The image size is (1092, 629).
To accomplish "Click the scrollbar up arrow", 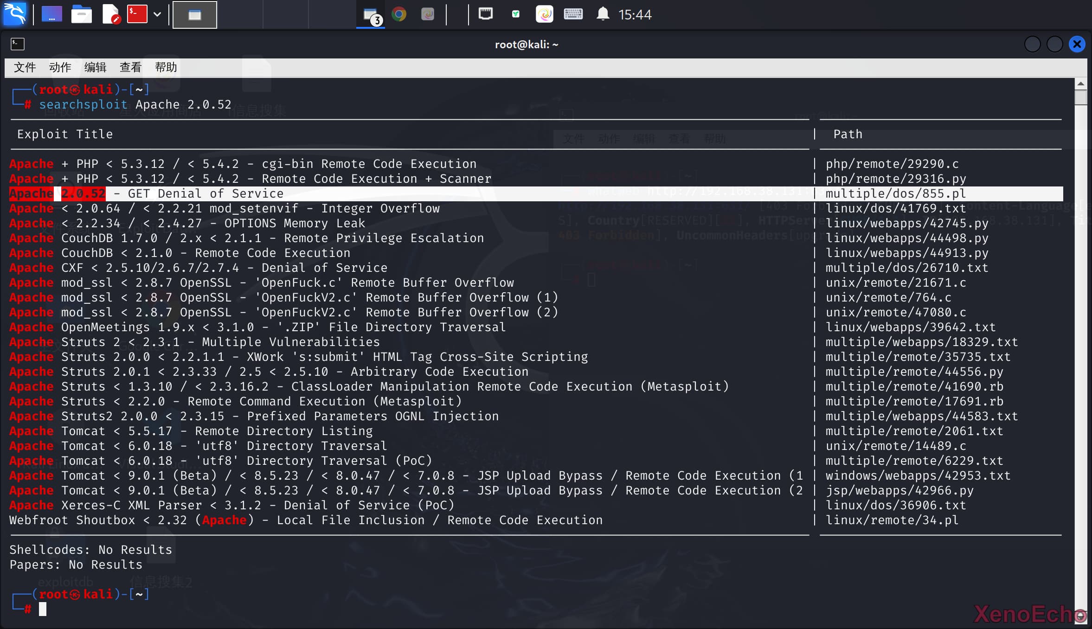I will pos(1080,84).
